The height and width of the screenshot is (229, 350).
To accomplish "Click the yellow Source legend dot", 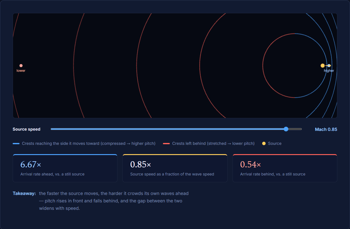I will point(264,143).
